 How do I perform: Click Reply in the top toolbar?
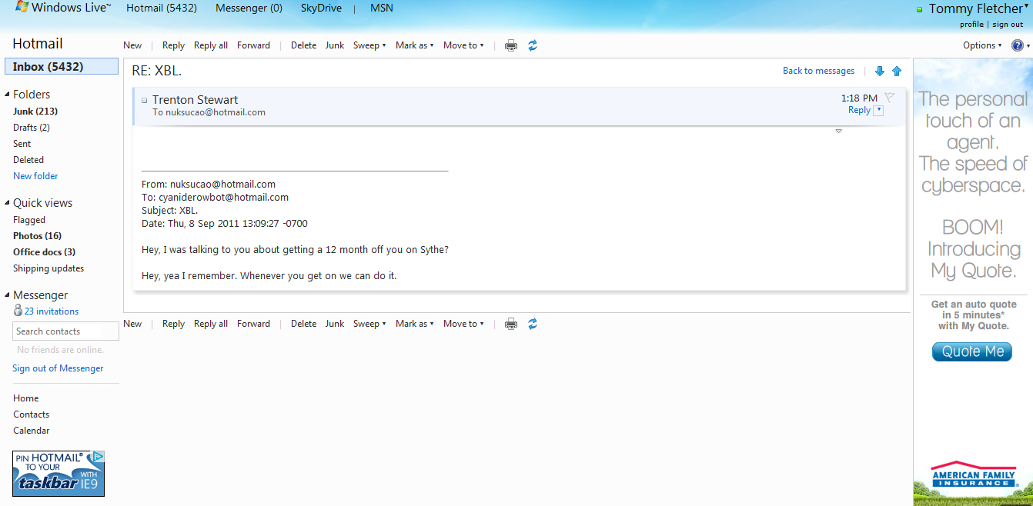173,45
